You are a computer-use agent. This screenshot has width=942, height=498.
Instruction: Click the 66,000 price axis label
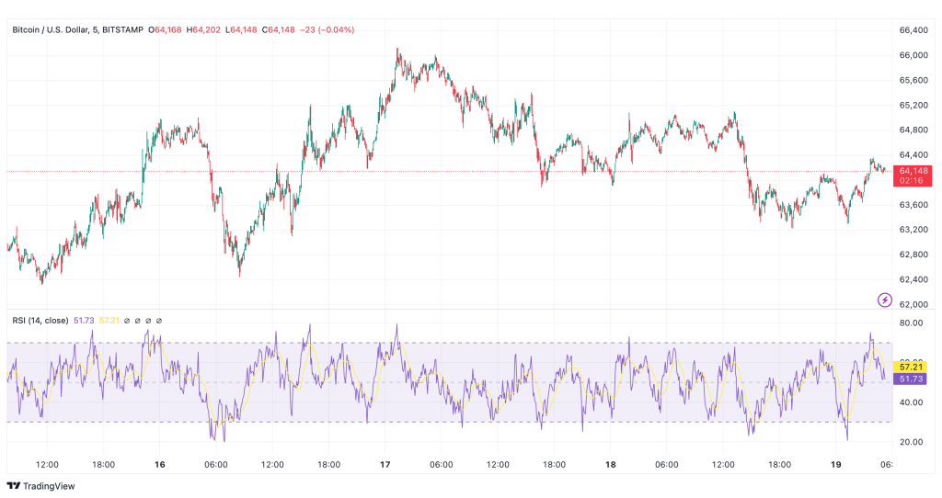(x=913, y=55)
